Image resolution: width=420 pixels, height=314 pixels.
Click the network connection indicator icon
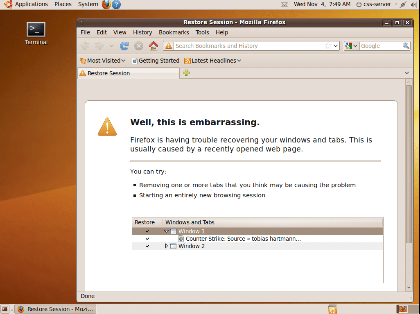[x=403, y=4]
